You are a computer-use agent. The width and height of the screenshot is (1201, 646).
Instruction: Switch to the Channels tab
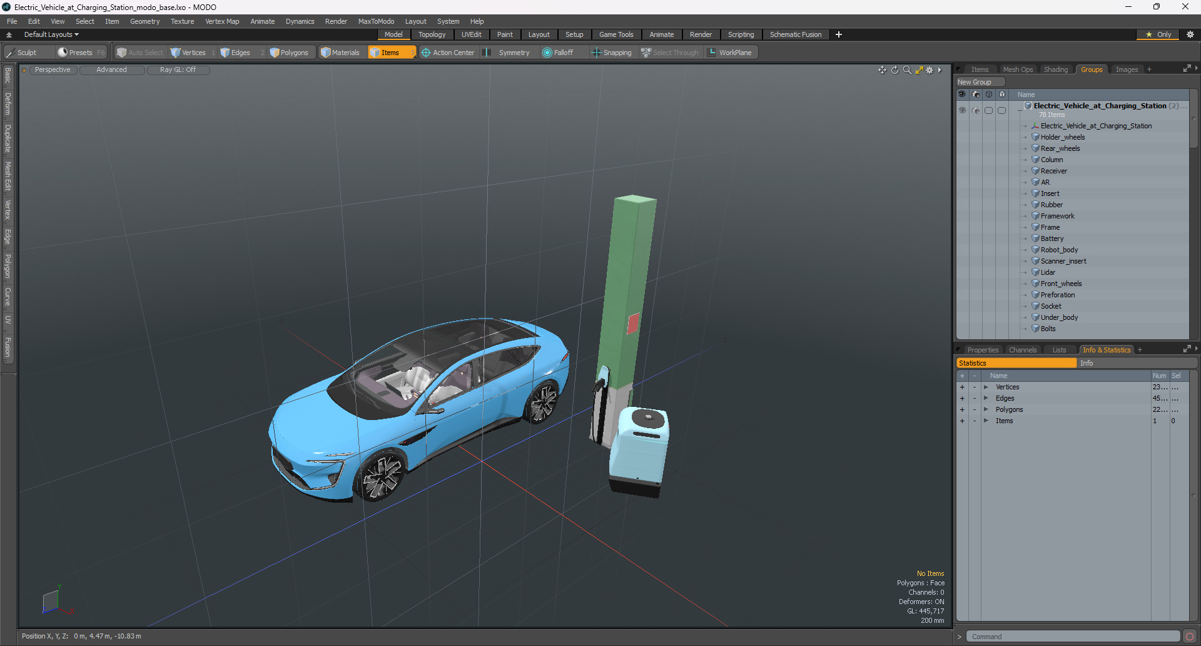[x=1023, y=350]
